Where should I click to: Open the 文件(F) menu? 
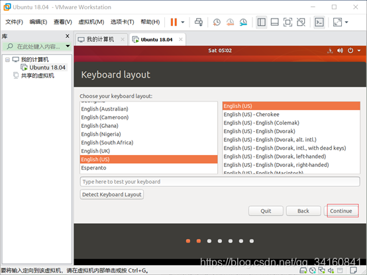point(14,22)
